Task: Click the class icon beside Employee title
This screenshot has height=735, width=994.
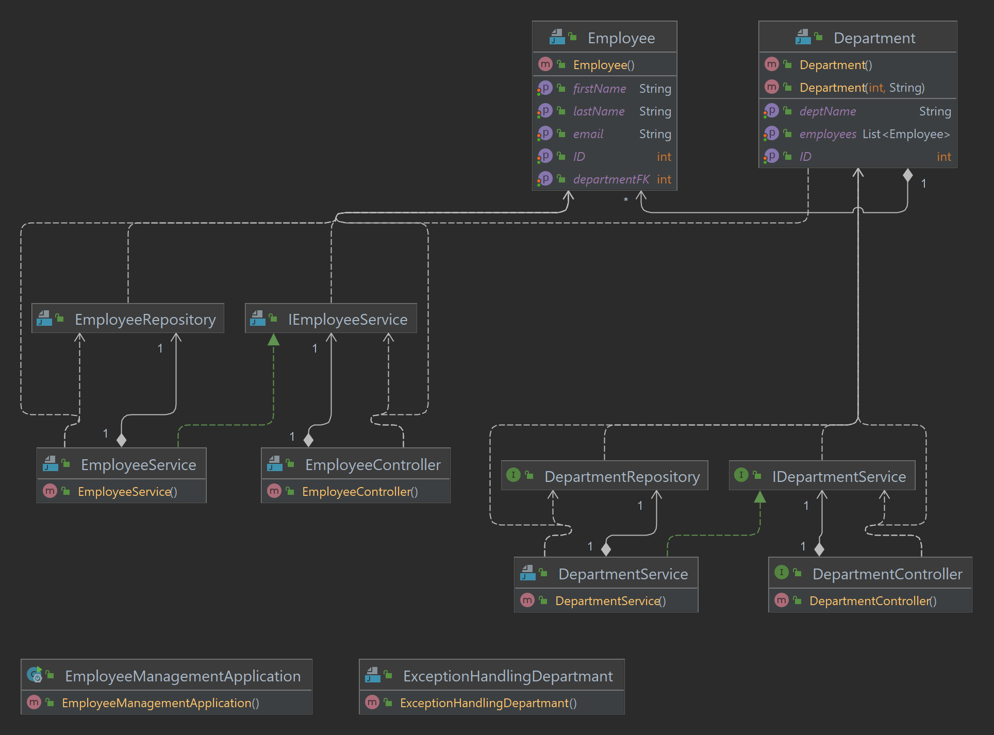Action: (x=557, y=37)
